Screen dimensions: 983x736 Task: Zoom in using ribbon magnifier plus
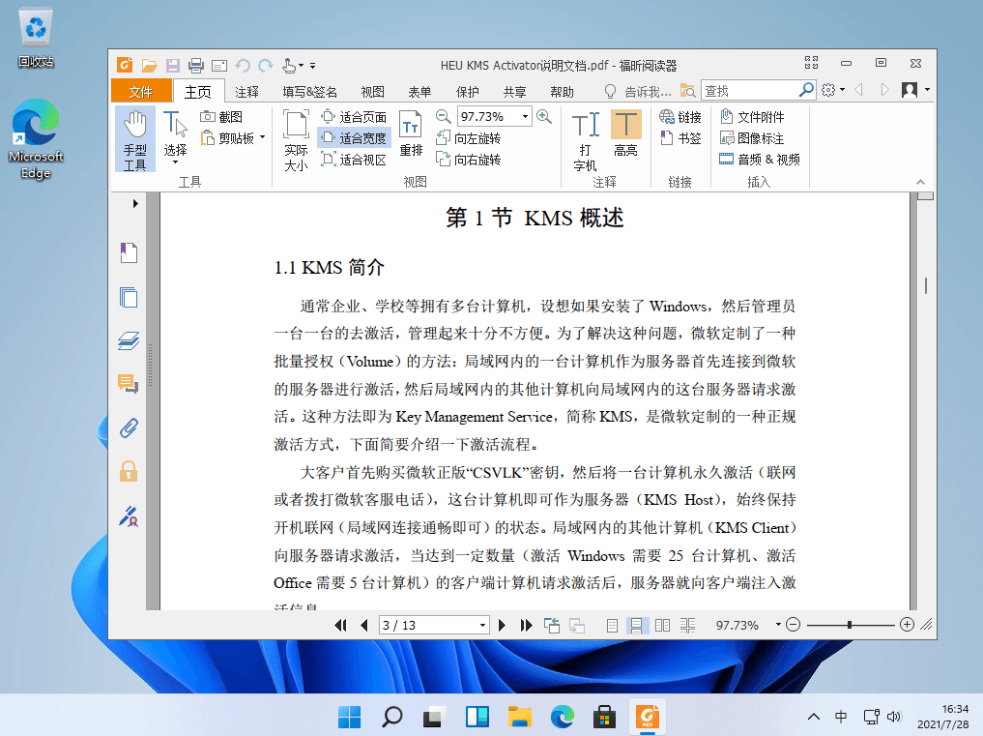pos(544,117)
